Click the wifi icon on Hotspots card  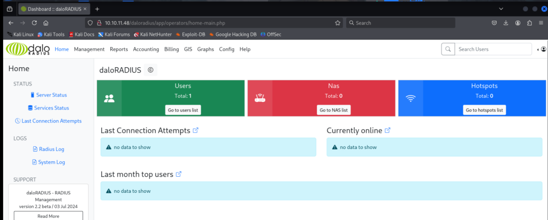click(410, 99)
